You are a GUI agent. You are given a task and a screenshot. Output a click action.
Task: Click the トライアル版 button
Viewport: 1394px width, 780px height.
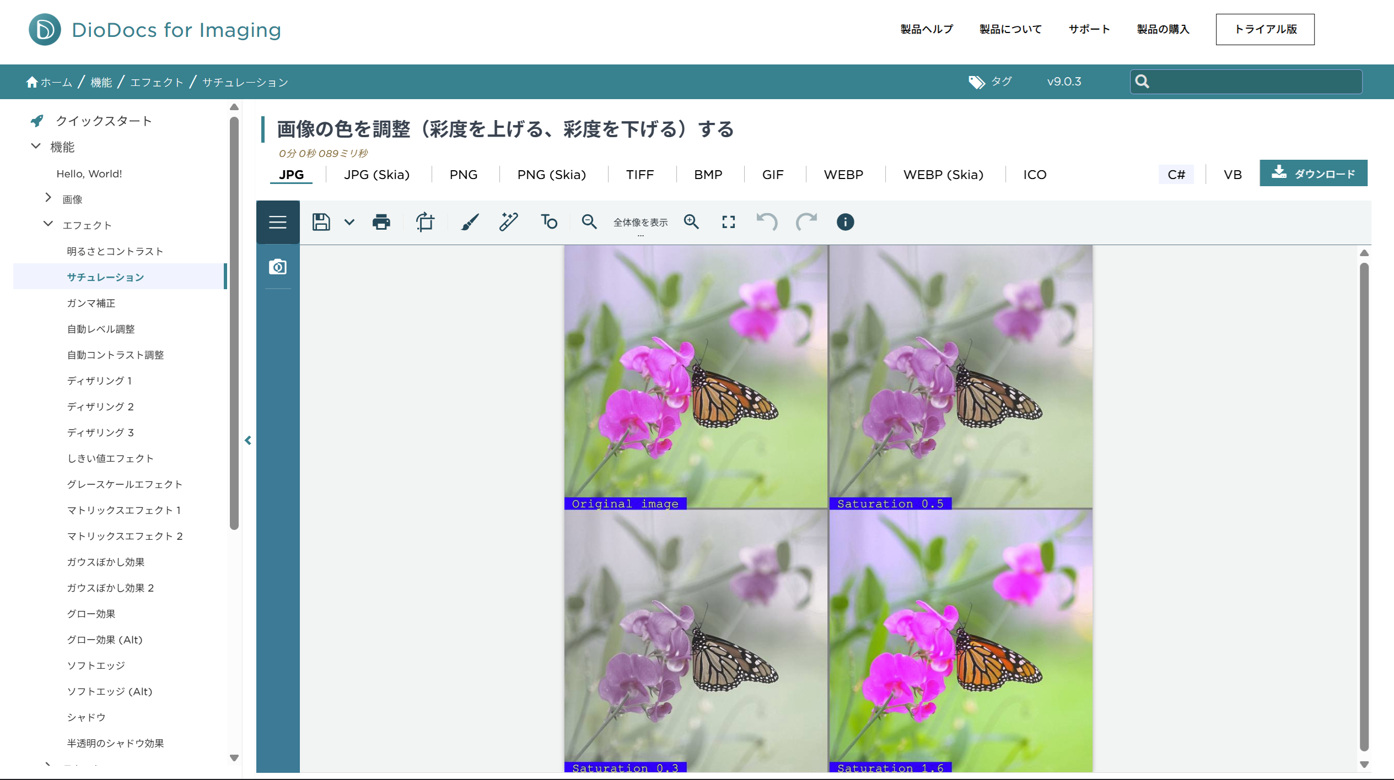pyautogui.click(x=1265, y=29)
